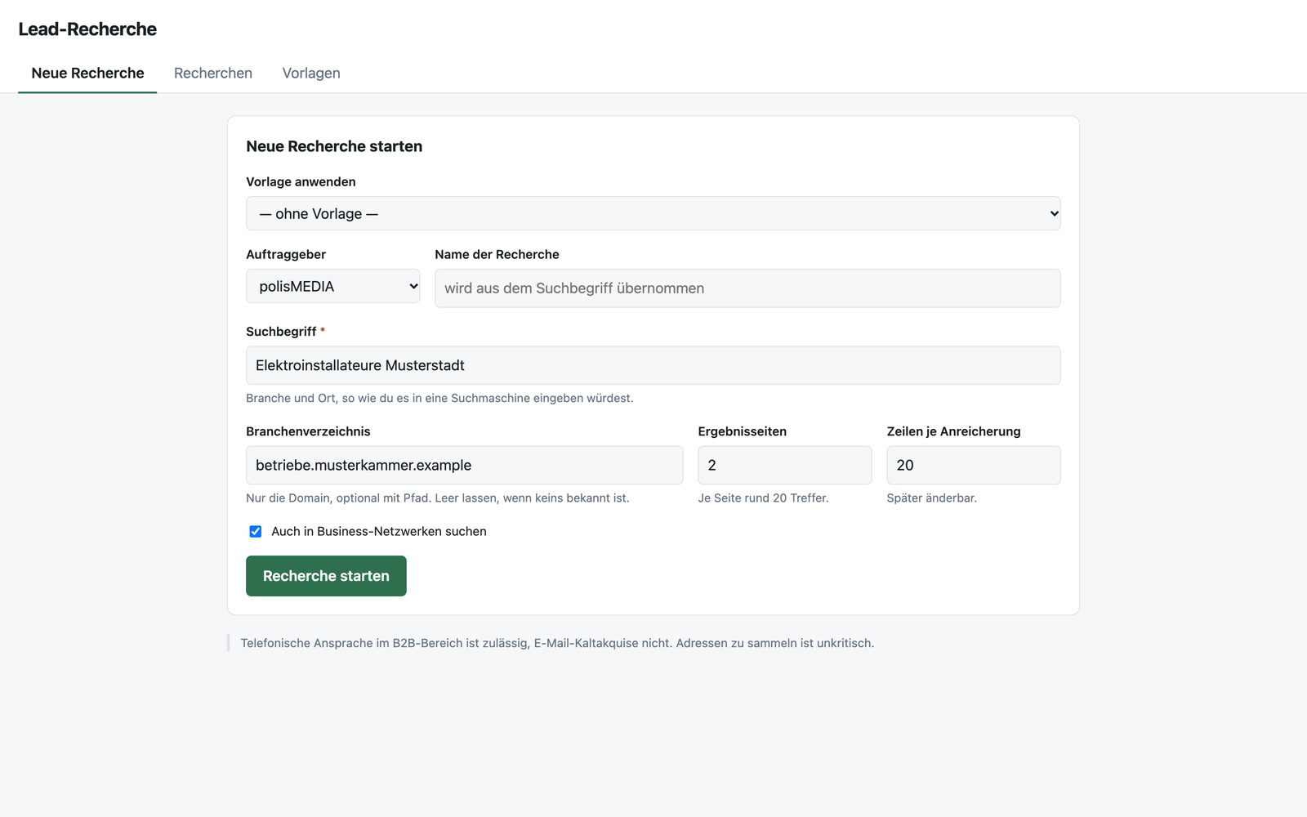Go to the Vorlagen tab
This screenshot has height=817, width=1307.
coord(311,74)
